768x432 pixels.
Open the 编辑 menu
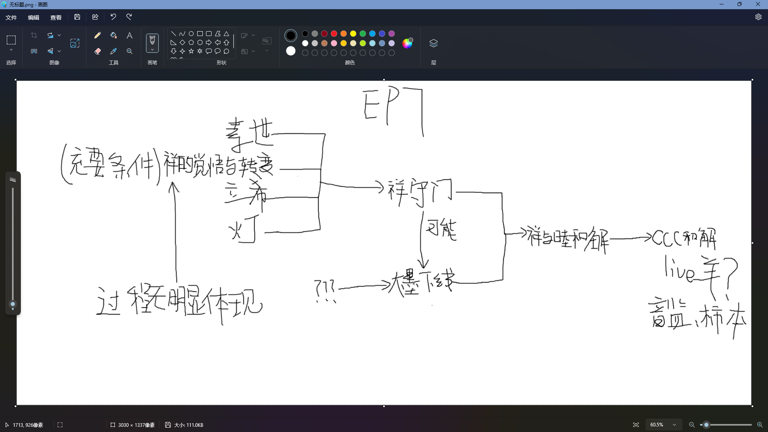pyautogui.click(x=34, y=17)
